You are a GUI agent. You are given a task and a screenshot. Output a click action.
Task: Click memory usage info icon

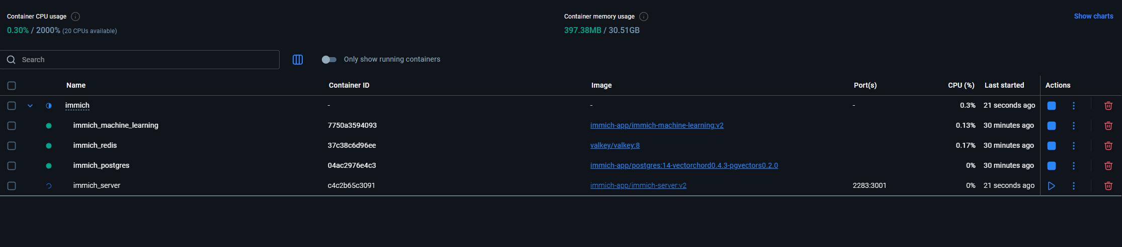[644, 17]
